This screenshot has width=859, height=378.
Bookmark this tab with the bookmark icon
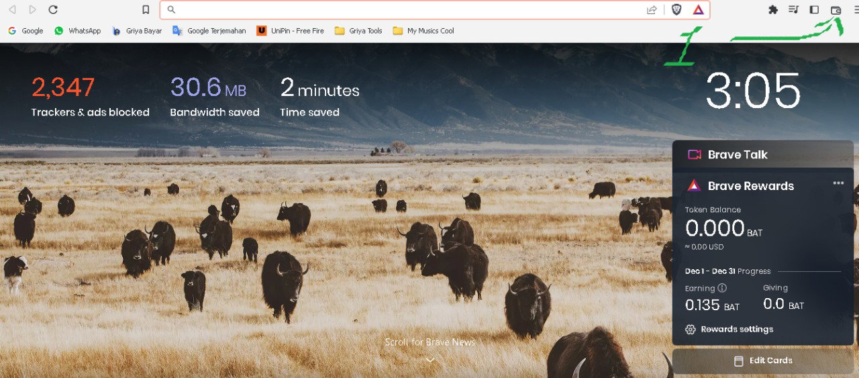tap(146, 9)
